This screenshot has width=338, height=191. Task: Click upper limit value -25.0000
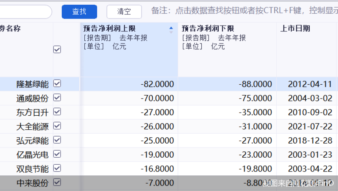tap(157, 141)
